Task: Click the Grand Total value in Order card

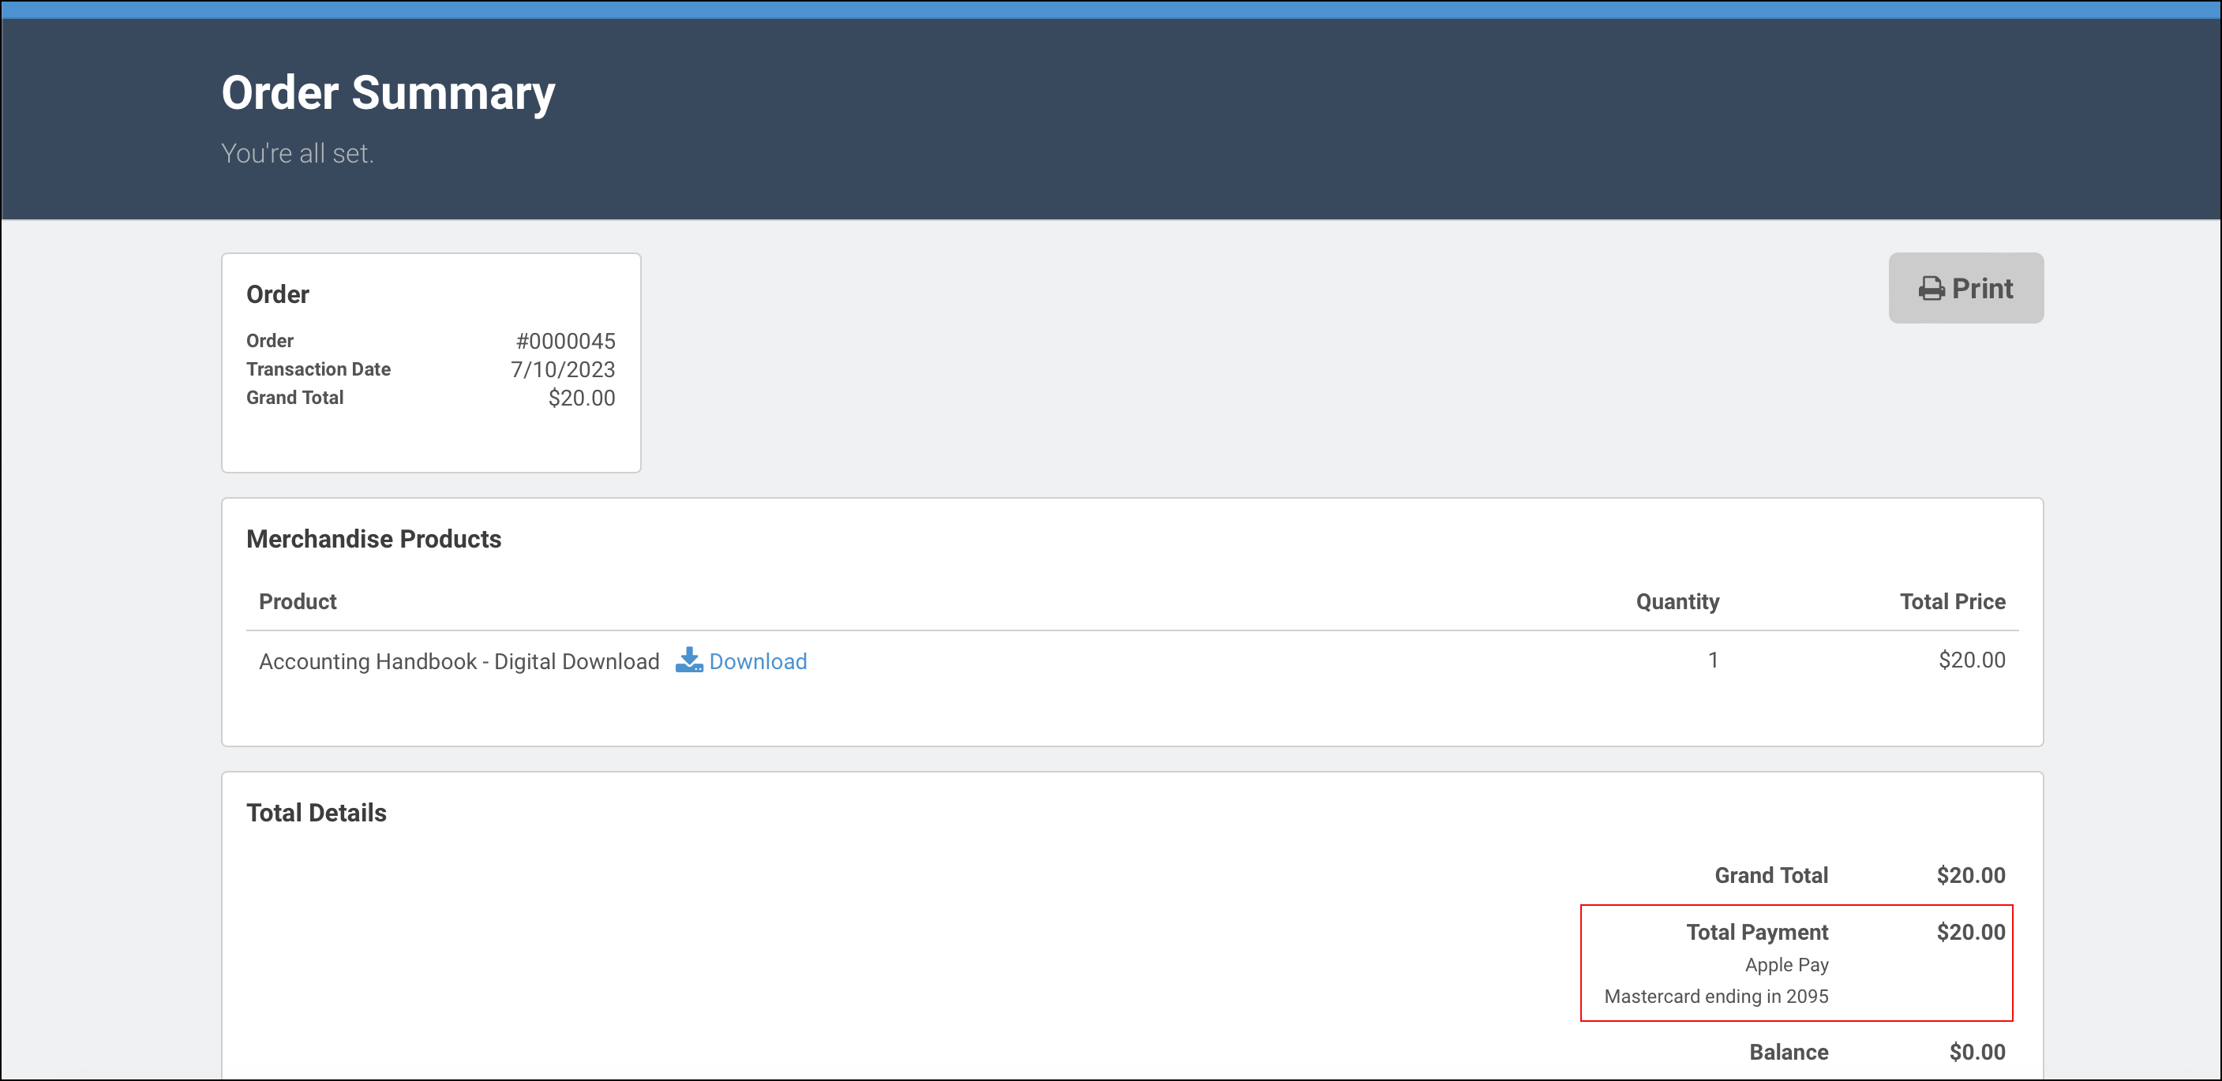Action: click(582, 398)
